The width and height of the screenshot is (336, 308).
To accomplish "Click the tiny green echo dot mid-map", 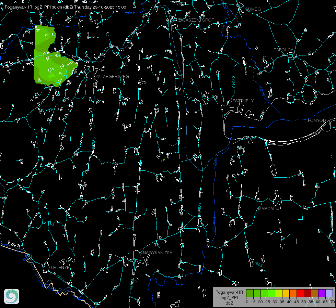I will click(164, 160).
